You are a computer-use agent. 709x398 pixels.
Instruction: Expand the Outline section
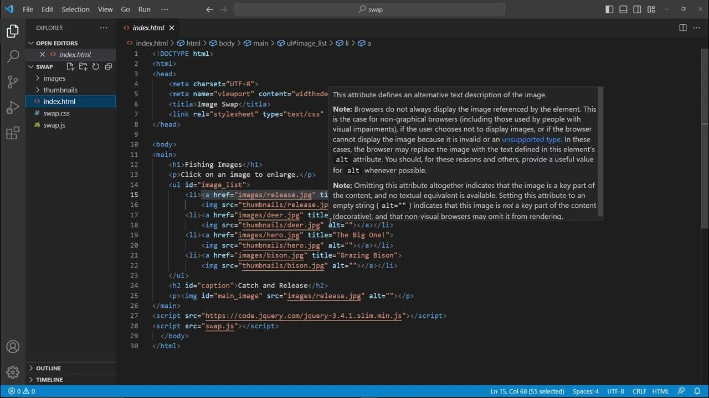[48, 368]
